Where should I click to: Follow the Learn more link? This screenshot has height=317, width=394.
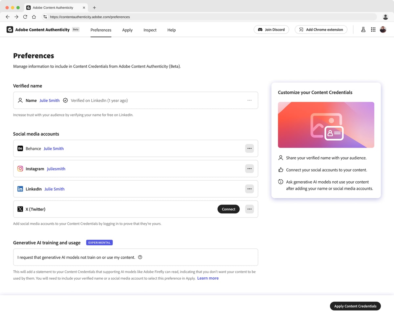pyautogui.click(x=208, y=278)
